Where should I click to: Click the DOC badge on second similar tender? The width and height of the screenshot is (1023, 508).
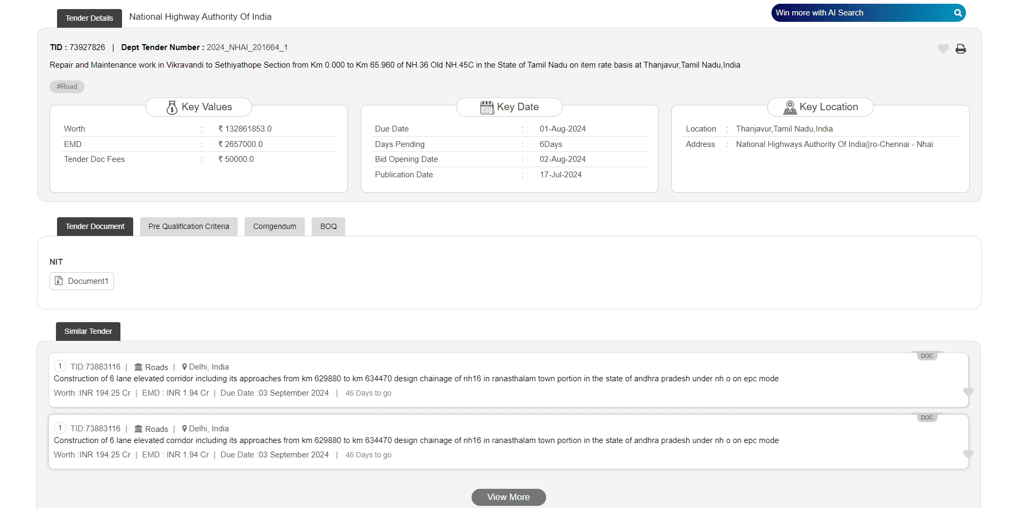pos(927,418)
